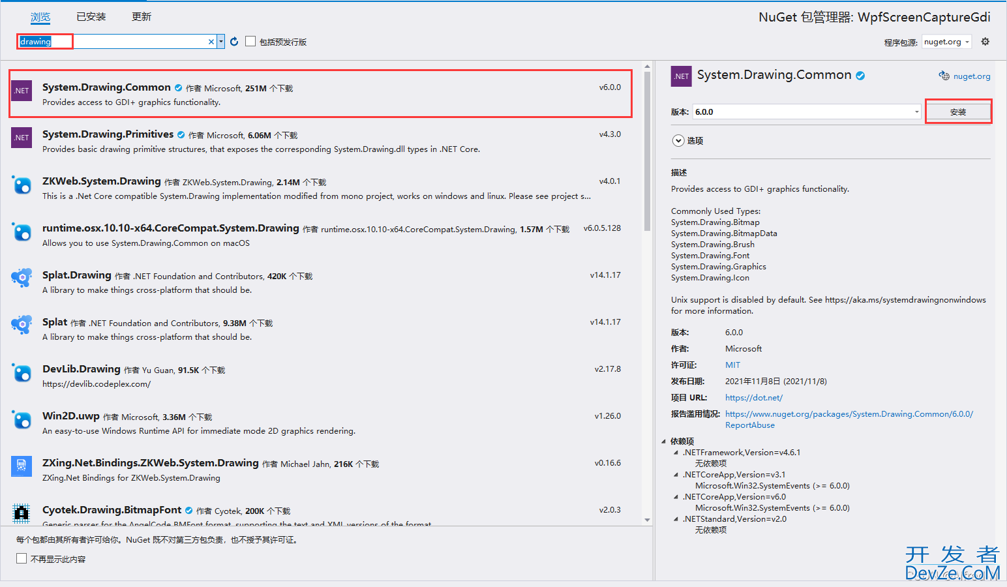Click verified badge of Cyotek.Drawing.BitmapFont

click(188, 511)
